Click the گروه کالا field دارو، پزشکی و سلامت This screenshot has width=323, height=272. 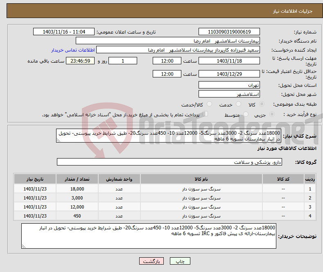click(x=169, y=162)
